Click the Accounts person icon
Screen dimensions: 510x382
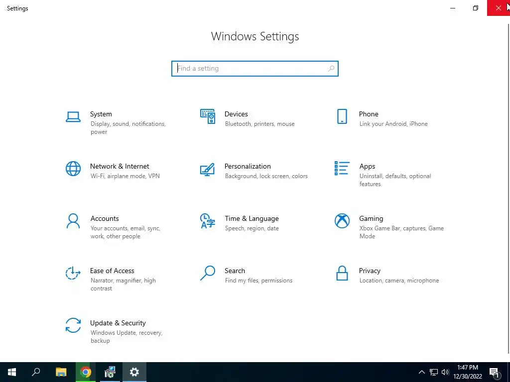click(x=73, y=221)
